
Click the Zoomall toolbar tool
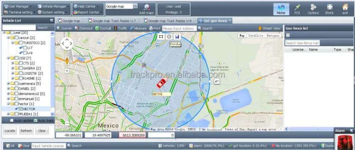[x=103, y=28]
